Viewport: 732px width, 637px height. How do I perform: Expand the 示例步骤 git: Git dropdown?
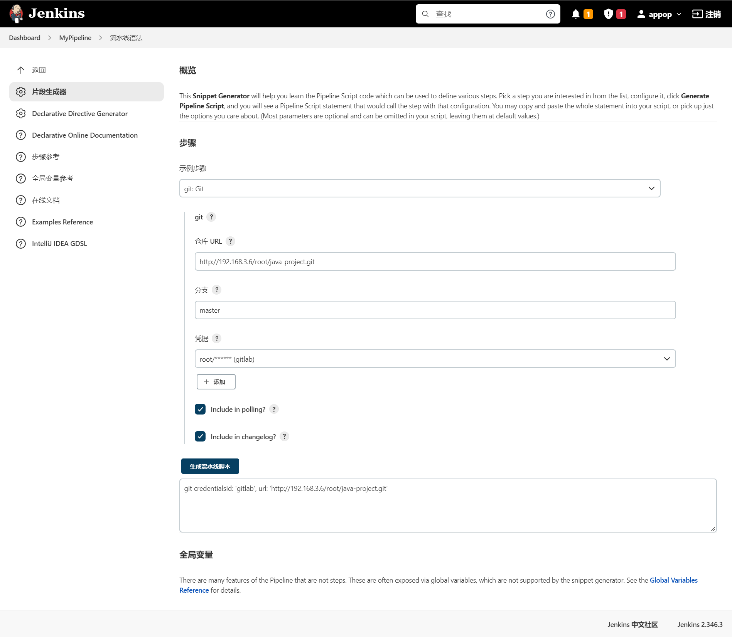pos(420,189)
